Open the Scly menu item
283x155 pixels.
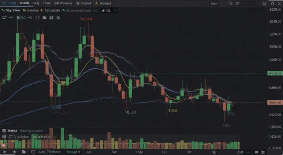coord(36,3)
